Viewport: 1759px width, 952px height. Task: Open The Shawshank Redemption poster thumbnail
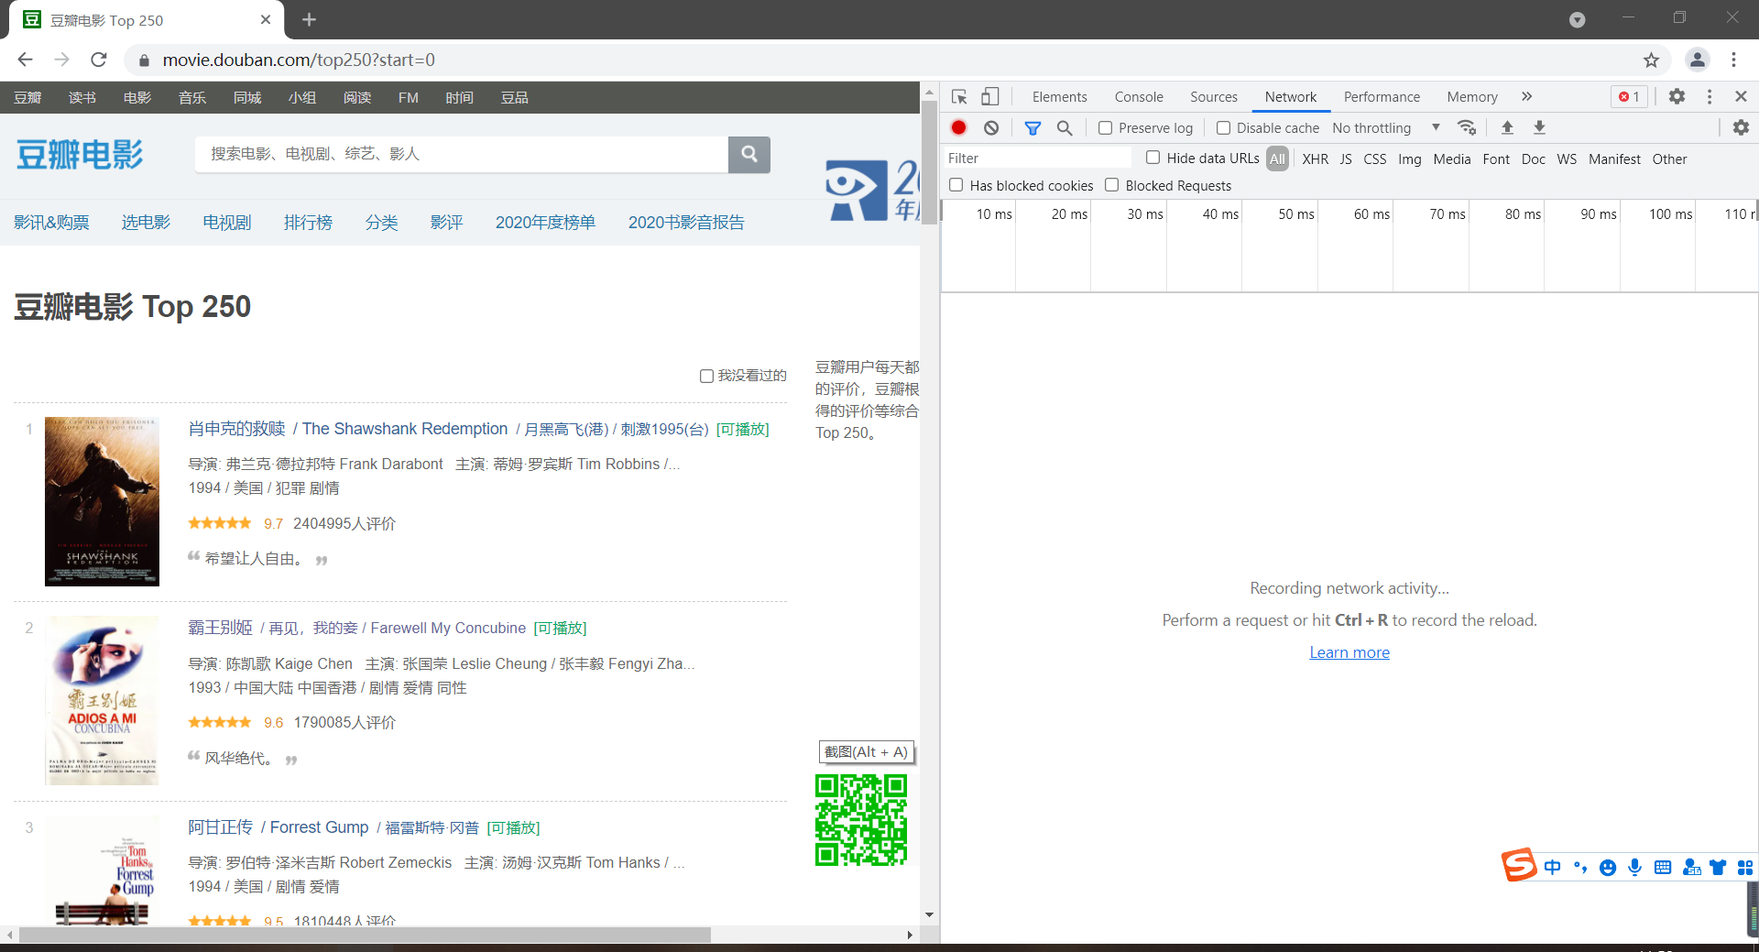click(102, 501)
